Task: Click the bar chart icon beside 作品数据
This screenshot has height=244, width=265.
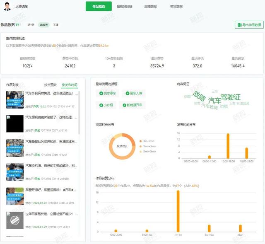Action: pyautogui.click(x=18, y=25)
